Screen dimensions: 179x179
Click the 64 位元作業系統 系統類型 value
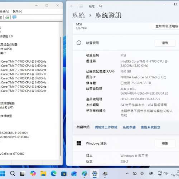tap(144, 105)
